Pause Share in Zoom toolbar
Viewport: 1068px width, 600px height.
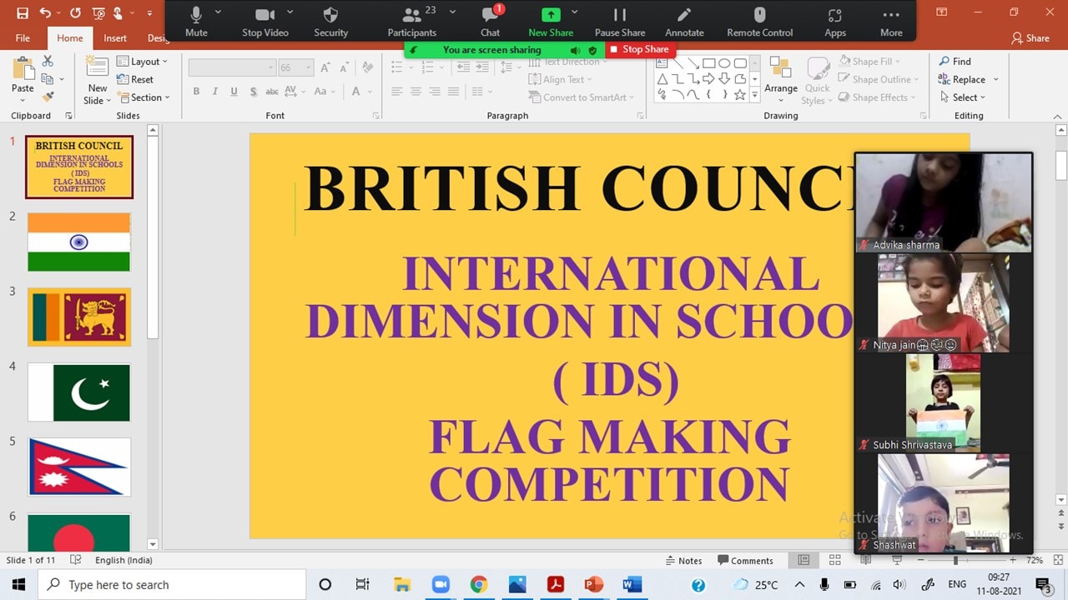[x=620, y=22]
